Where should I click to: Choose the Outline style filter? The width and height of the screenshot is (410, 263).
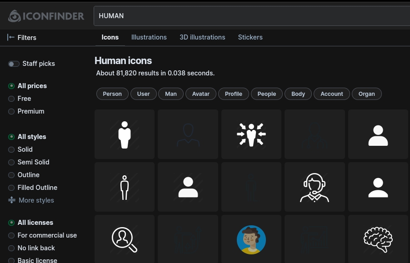11,175
